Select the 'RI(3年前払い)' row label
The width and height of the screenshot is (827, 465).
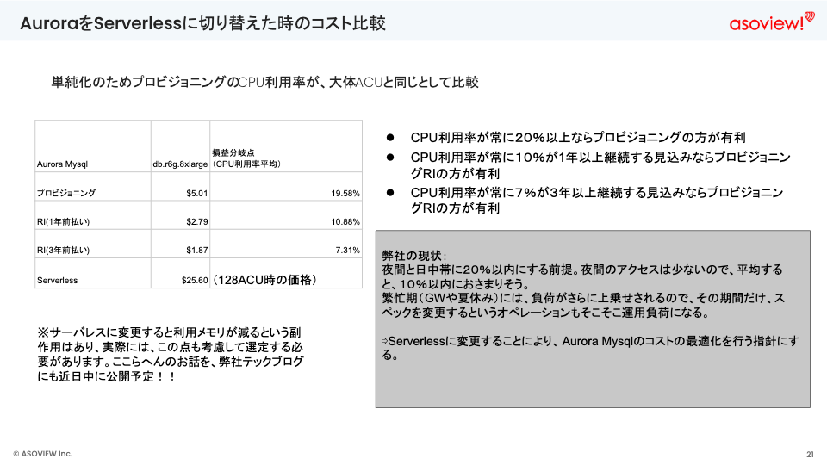(x=63, y=250)
